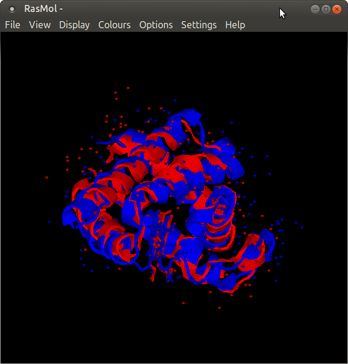Click the RasMol window icon in title bar
The height and width of the screenshot is (364, 348).
11,9
